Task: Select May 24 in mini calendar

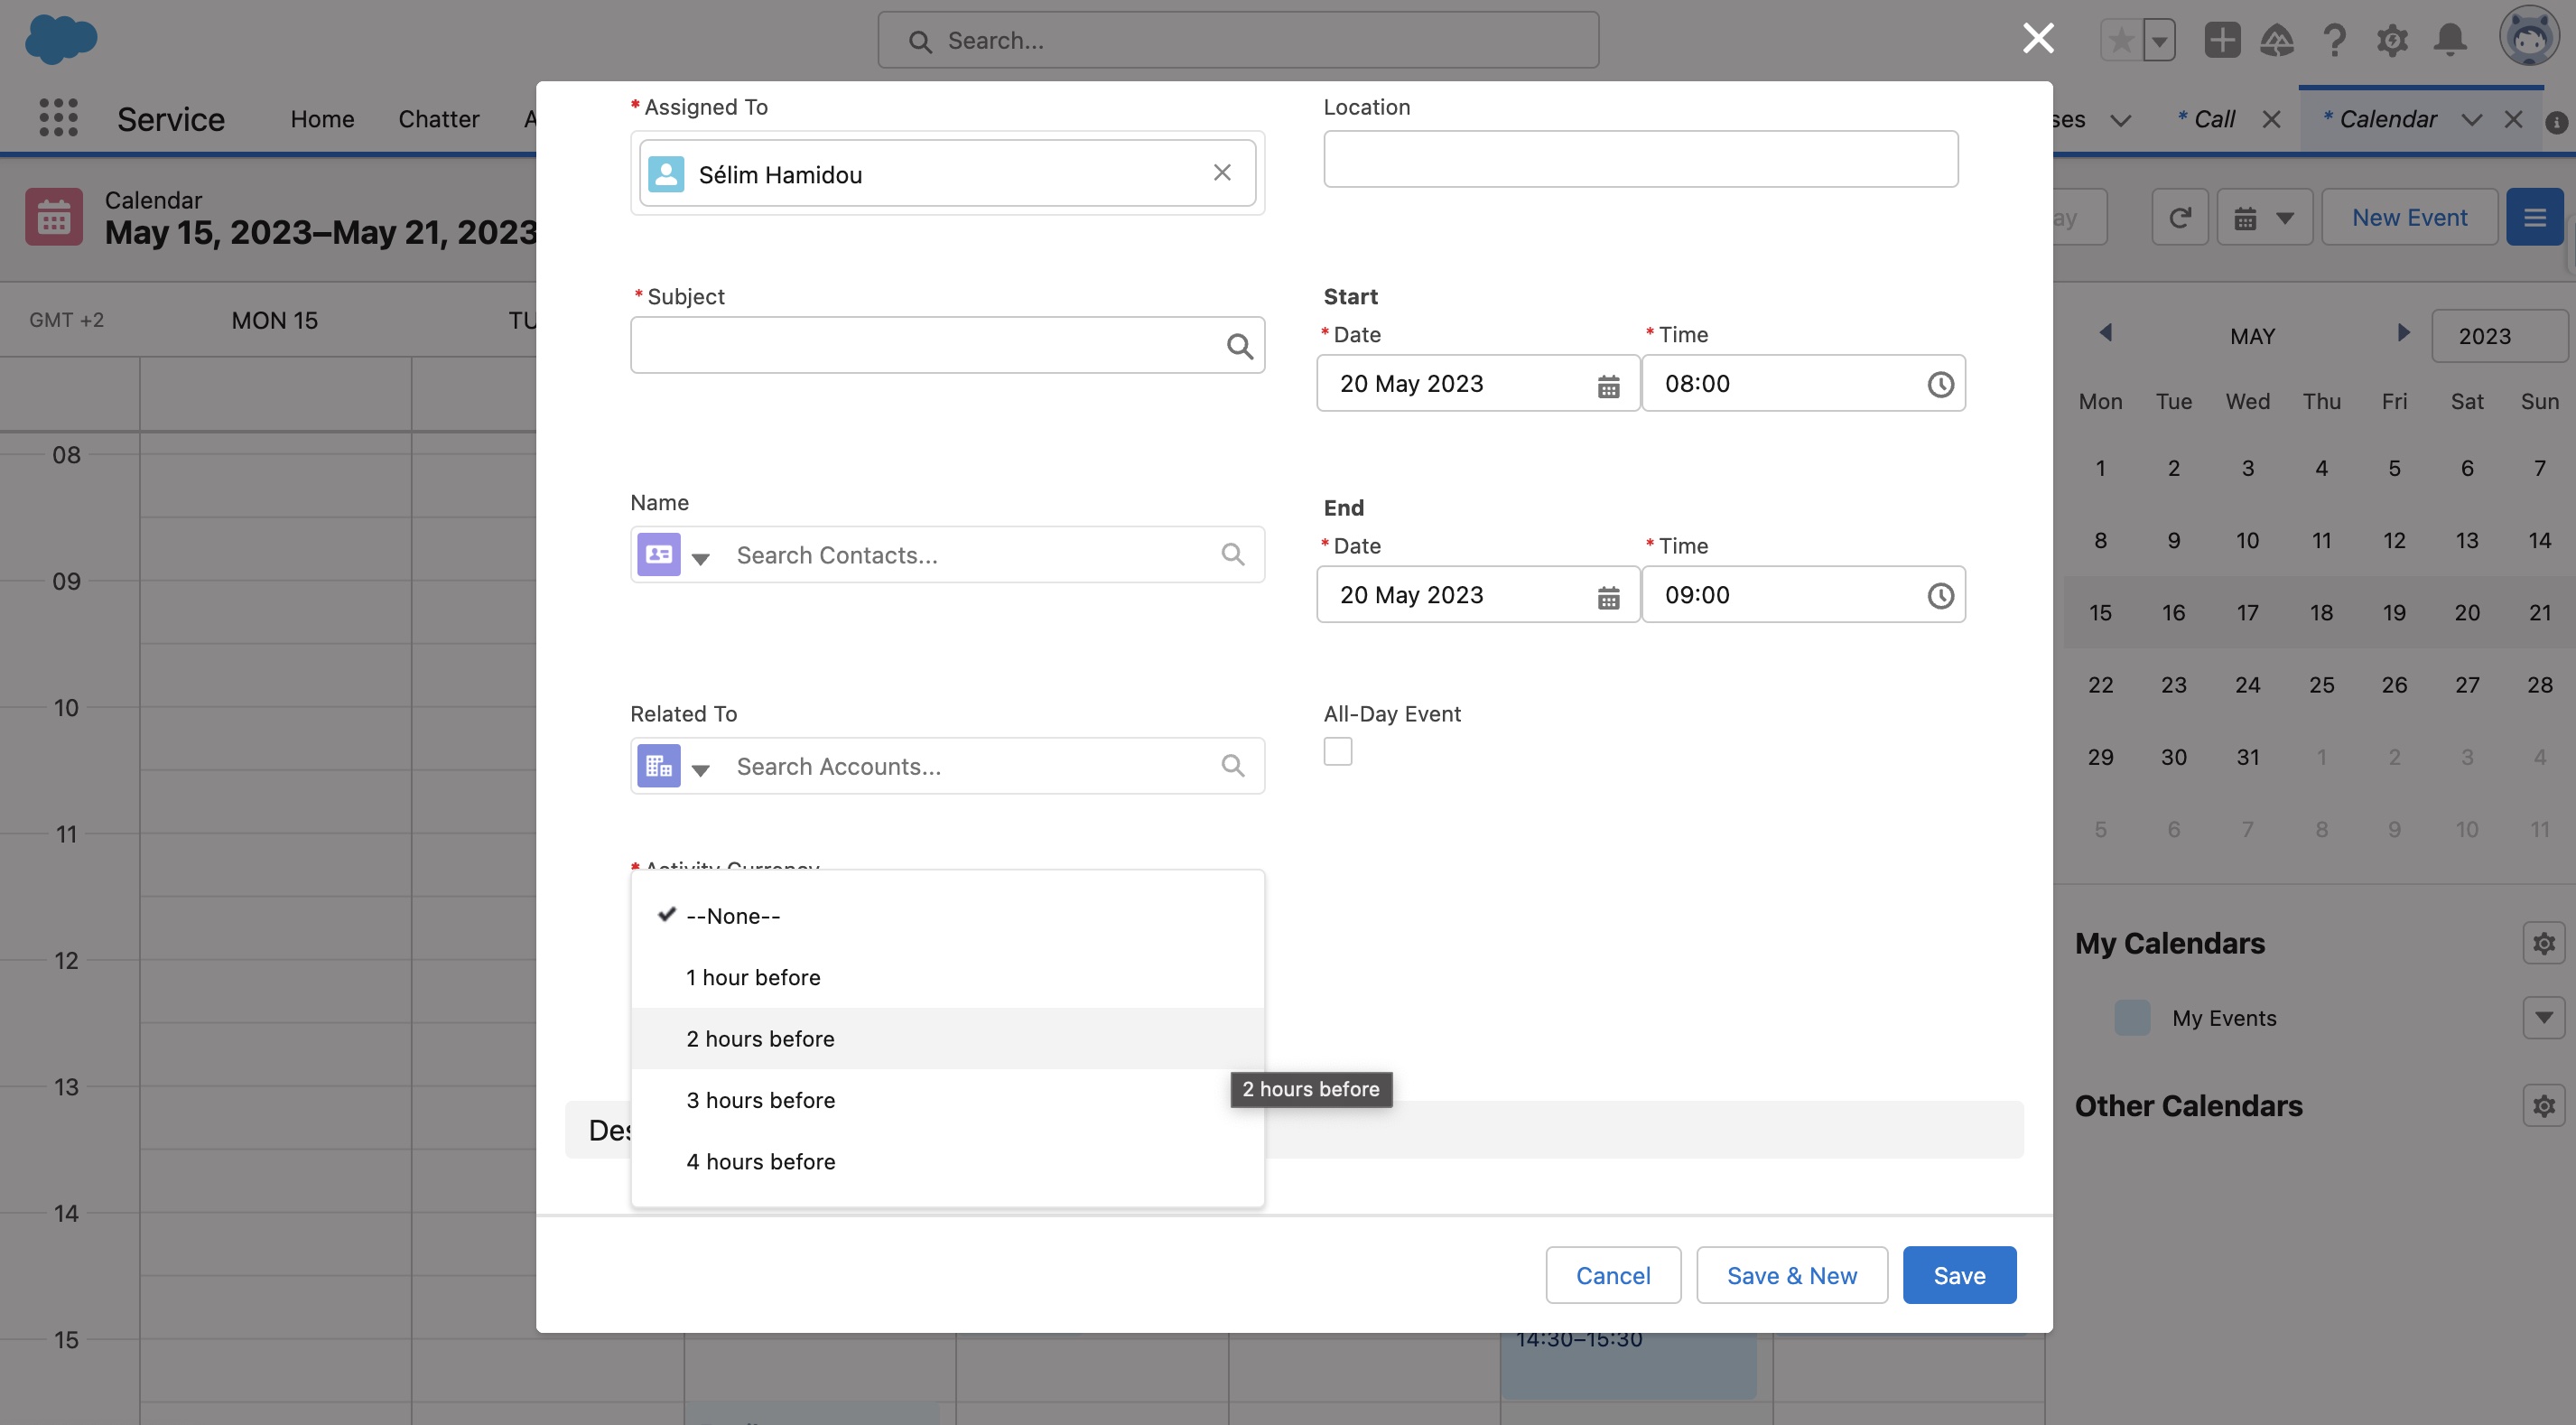Action: (x=2247, y=685)
